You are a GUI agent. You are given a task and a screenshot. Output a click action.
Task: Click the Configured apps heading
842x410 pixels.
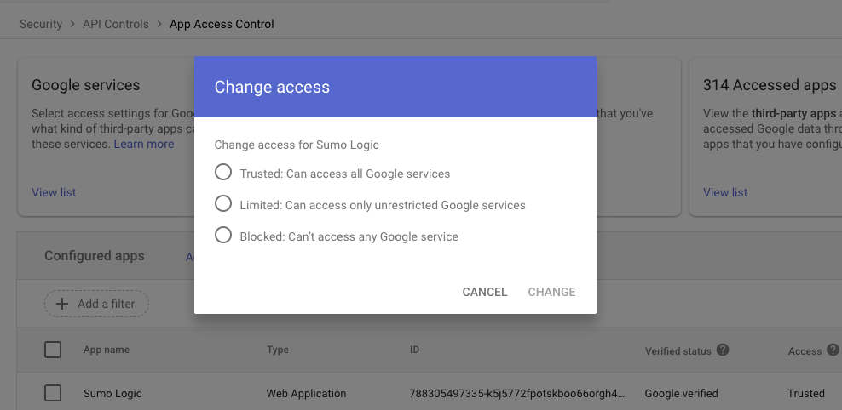pos(95,256)
